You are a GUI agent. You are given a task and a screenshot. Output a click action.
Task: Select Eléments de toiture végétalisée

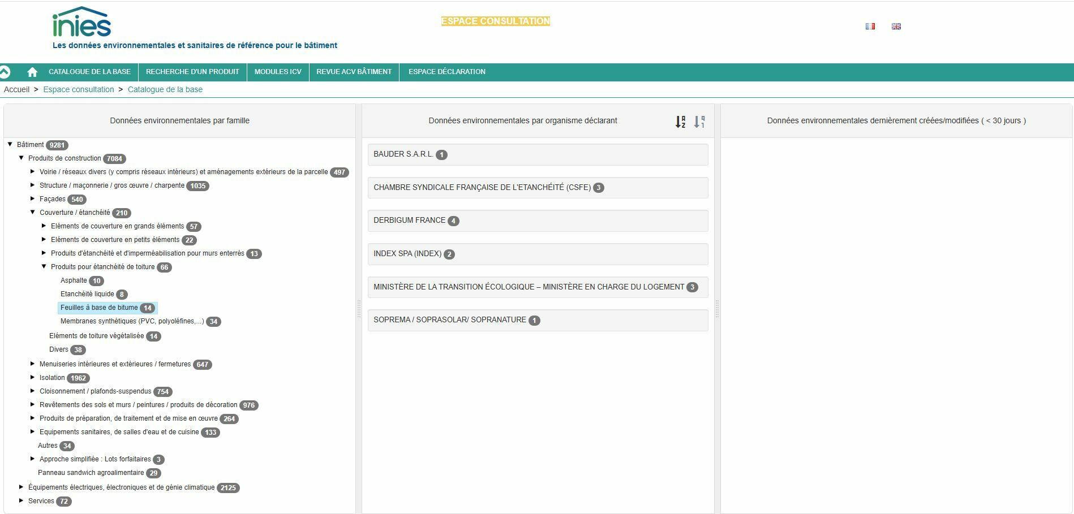(x=96, y=336)
